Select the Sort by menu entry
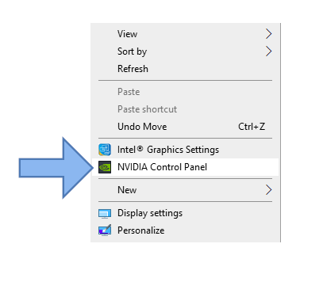 click(x=185, y=51)
